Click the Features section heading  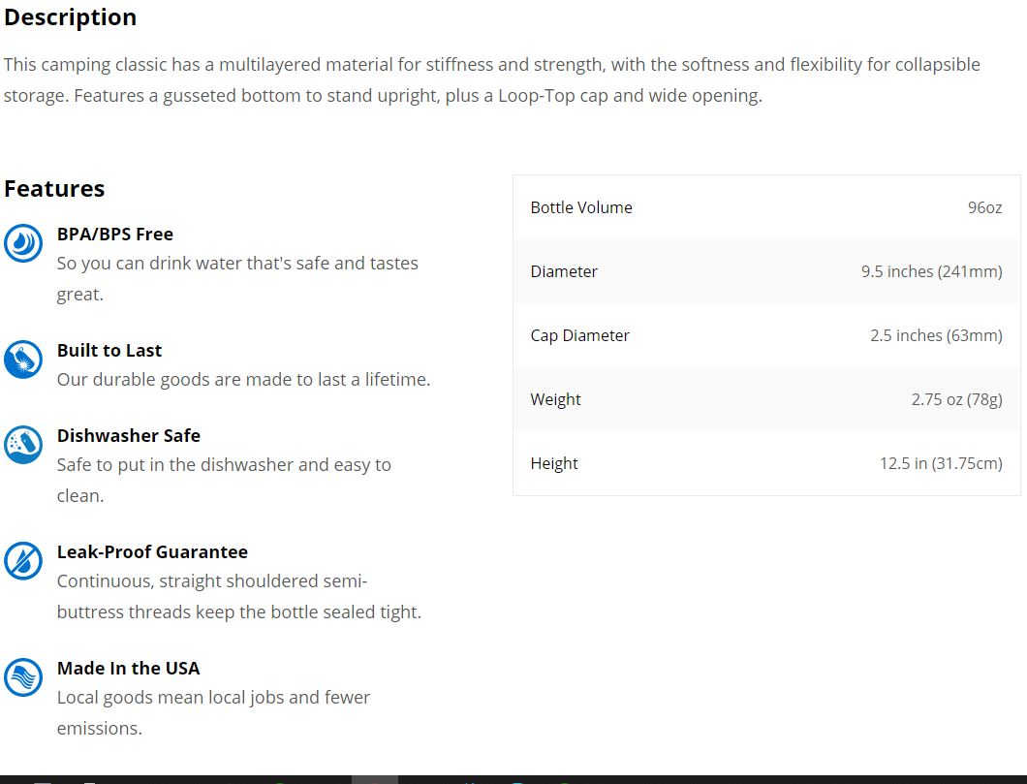pyautogui.click(x=54, y=189)
